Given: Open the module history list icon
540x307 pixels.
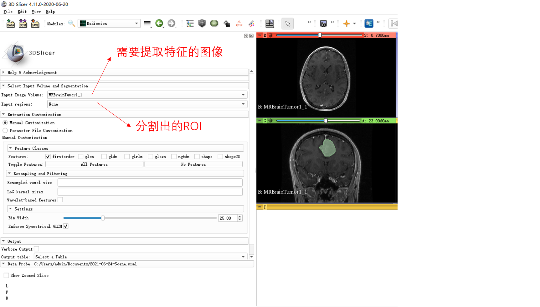Looking at the screenshot, I should [147, 23].
